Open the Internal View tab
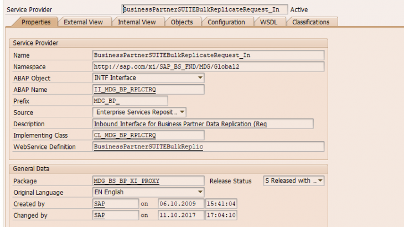This screenshot has width=404, height=227. coord(137,22)
